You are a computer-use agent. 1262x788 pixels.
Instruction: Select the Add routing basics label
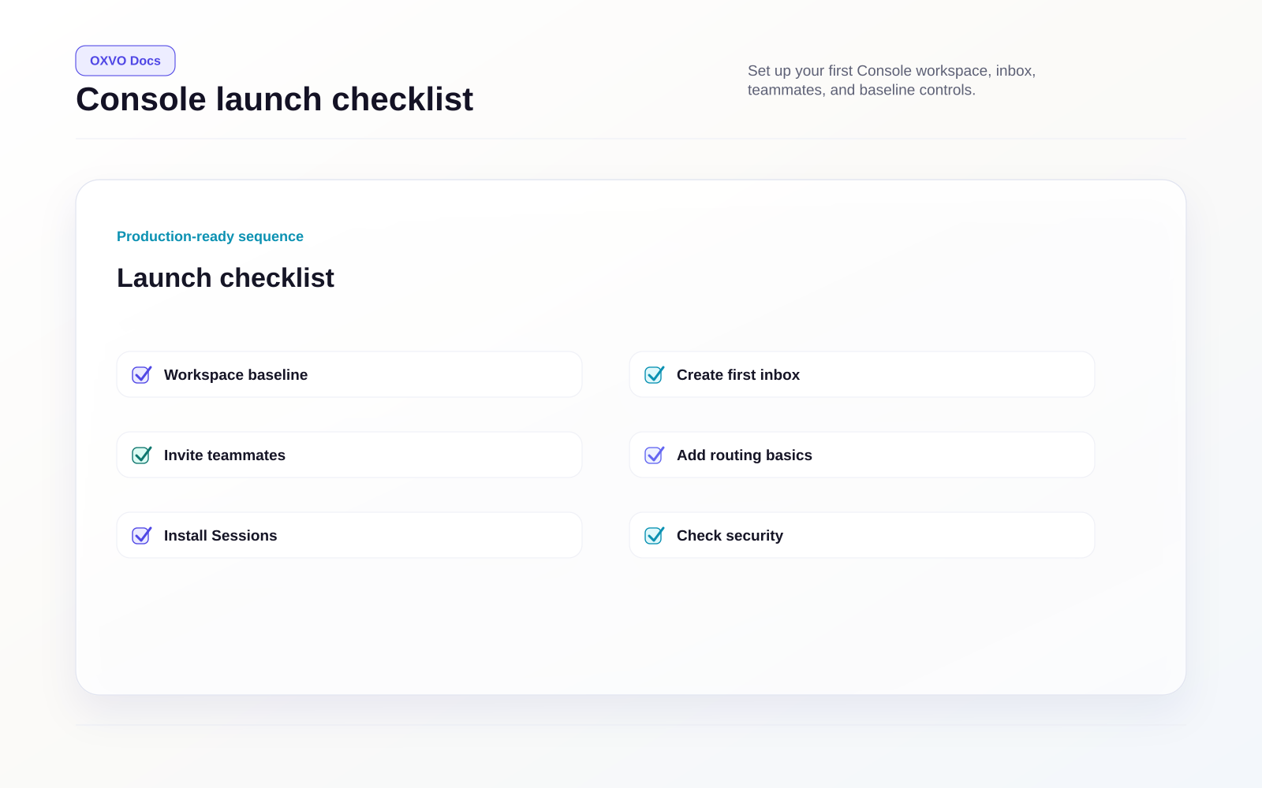(745, 455)
